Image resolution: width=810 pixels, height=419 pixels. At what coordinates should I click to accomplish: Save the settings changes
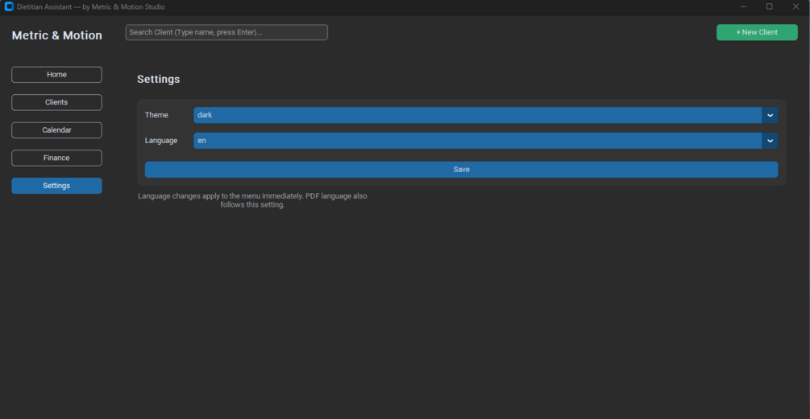click(x=461, y=170)
